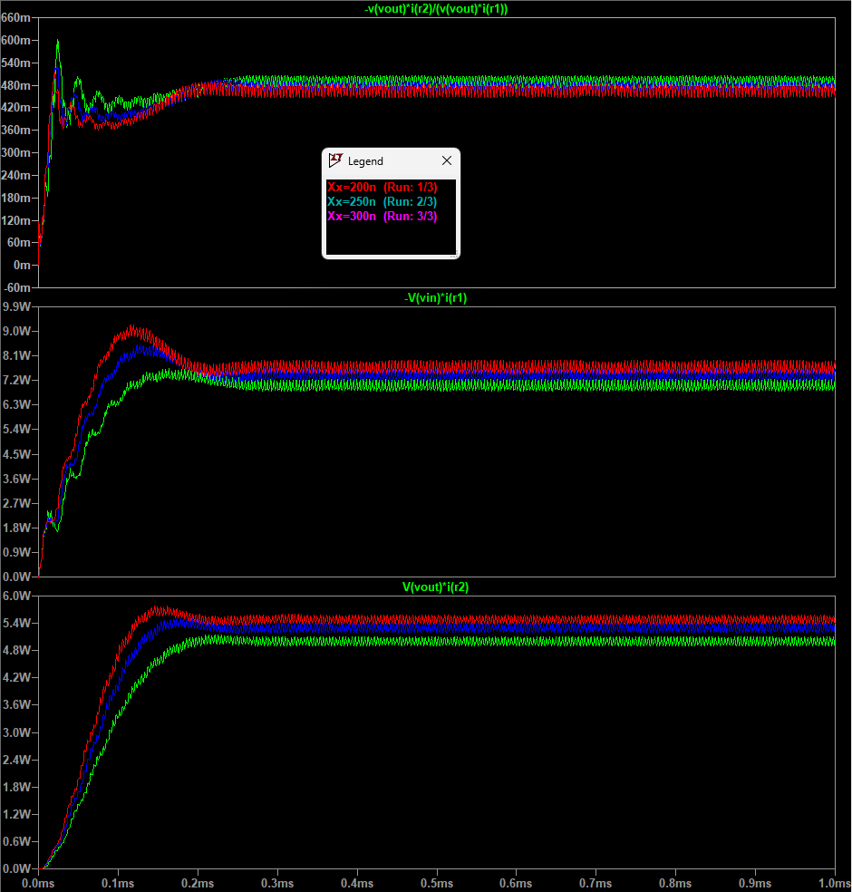Click the V(vout)*i(r2) trace label

pyautogui.click(x=436, y=587)
